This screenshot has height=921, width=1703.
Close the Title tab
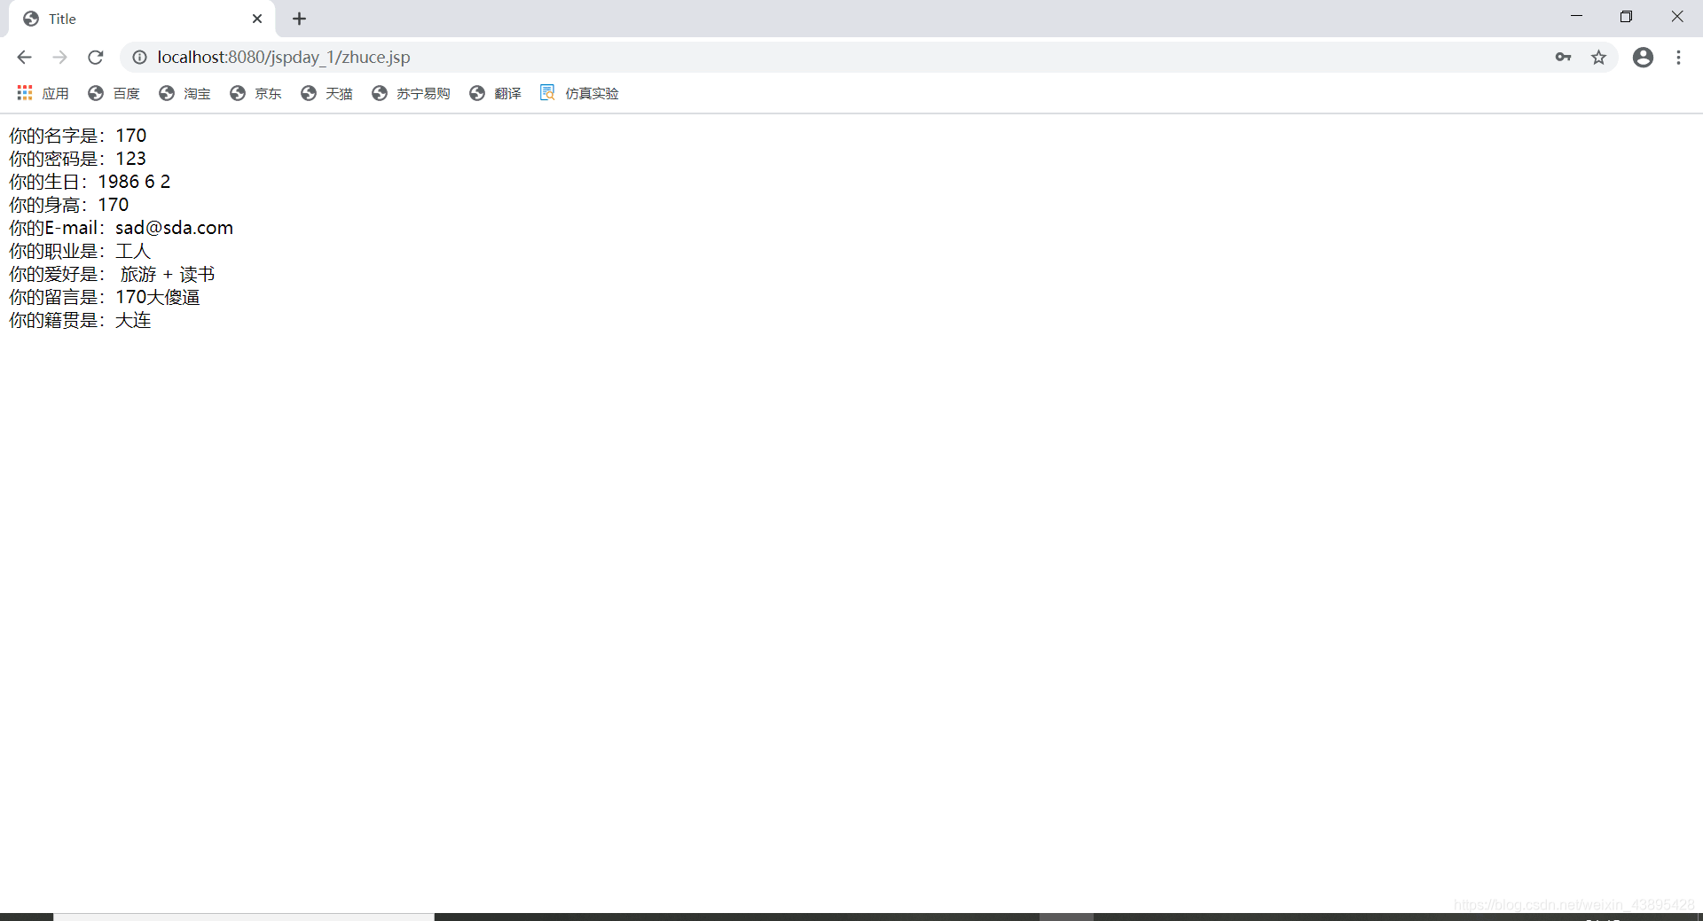click(257, 19)
